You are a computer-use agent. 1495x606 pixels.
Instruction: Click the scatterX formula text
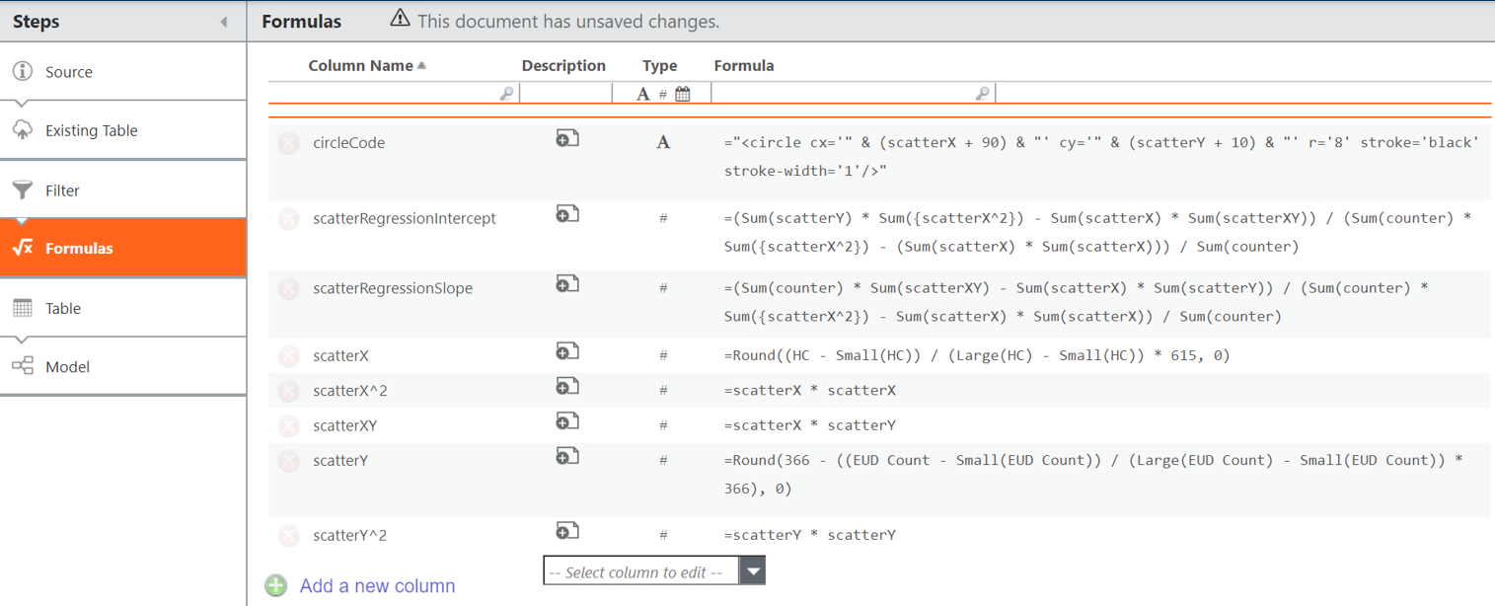click(977, 355)
